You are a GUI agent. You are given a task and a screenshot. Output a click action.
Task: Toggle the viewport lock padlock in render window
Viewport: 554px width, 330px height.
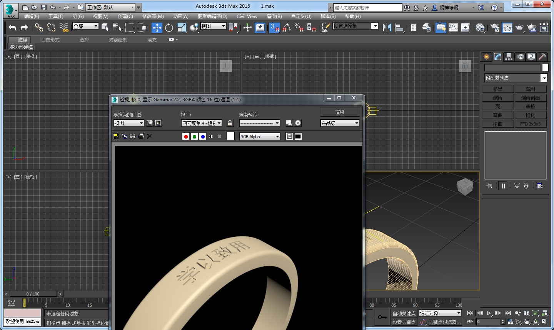tap(230, 123)
